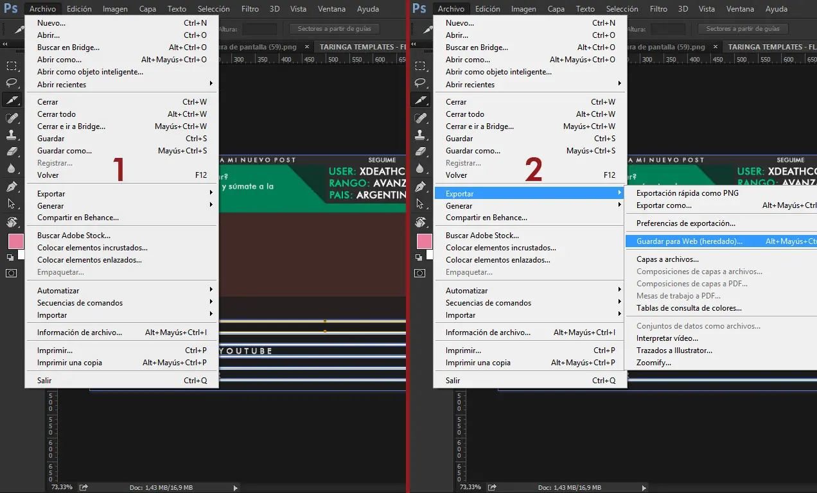This screenshot has width=817, height=493.
Task: Expand Generar submenu arrow in left screenshot
Action: (x=211, y=205)
